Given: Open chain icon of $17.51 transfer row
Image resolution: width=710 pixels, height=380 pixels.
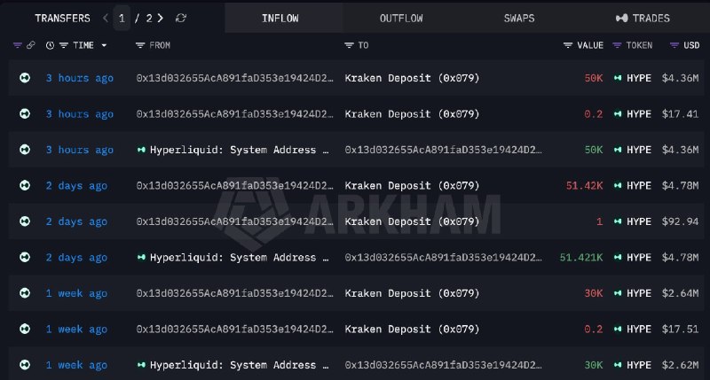Looking at the screenshot, I should 25,329.
